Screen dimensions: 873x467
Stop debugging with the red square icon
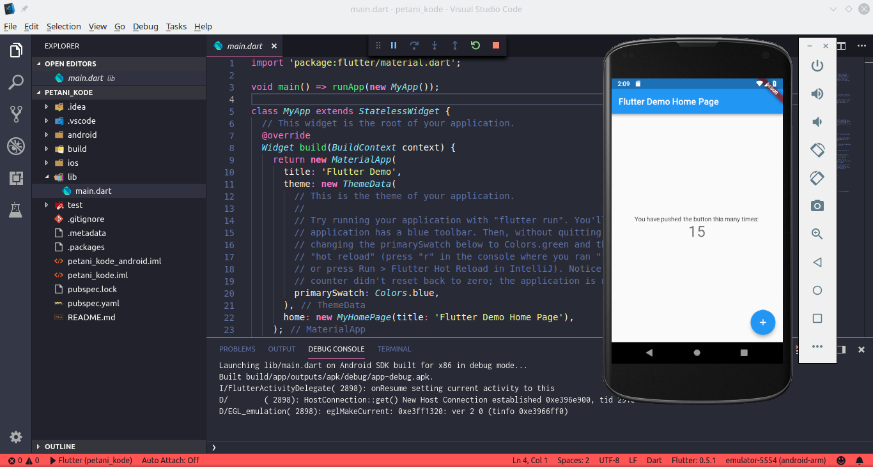(495, 45)
